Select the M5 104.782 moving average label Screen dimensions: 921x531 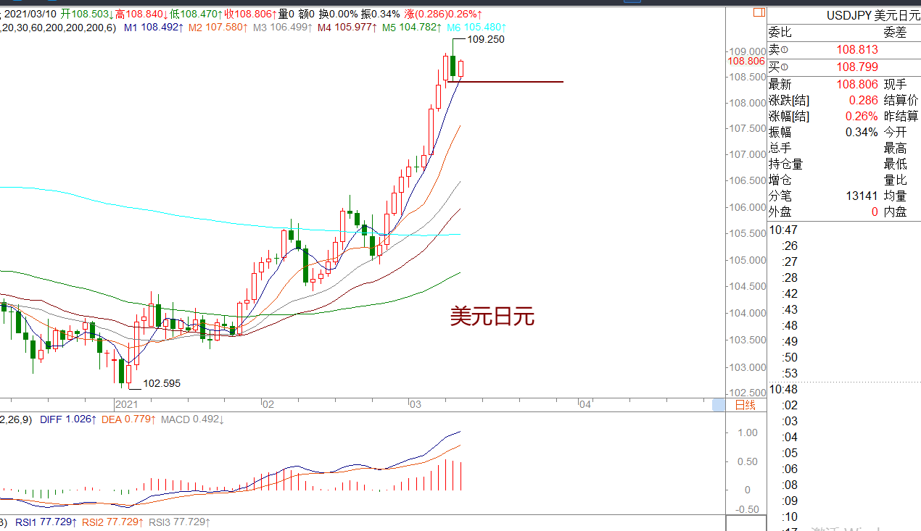coord(413,27)
